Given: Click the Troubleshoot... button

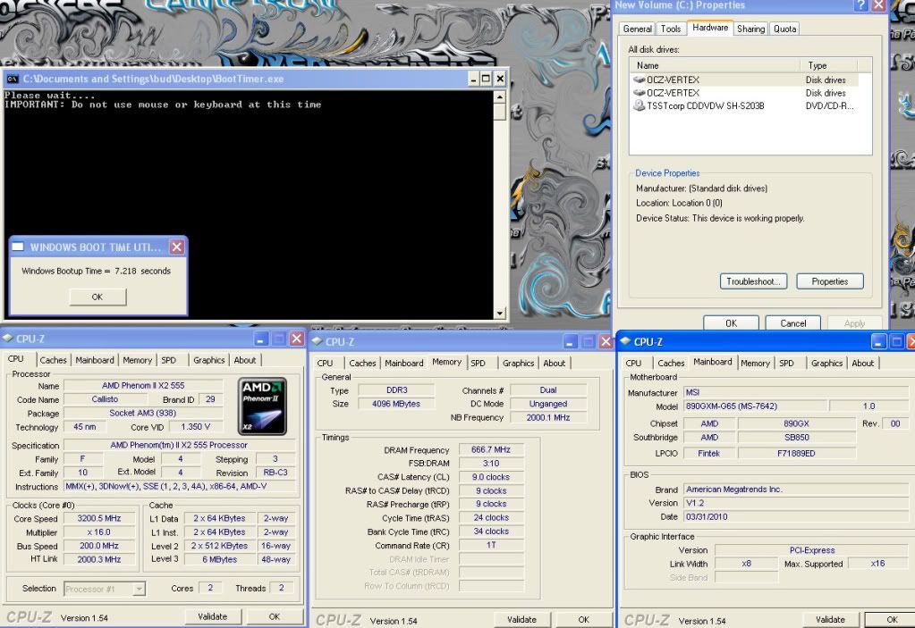Looking at the screenshot, I should [753, 281].
